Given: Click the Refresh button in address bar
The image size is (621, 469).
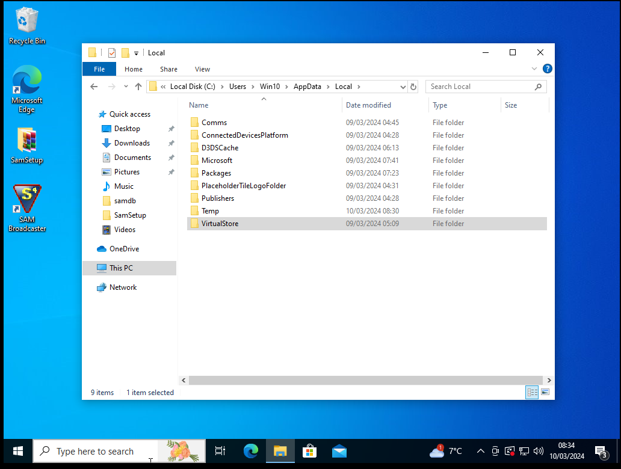Looking at the screenshot, I should [413, 87].
